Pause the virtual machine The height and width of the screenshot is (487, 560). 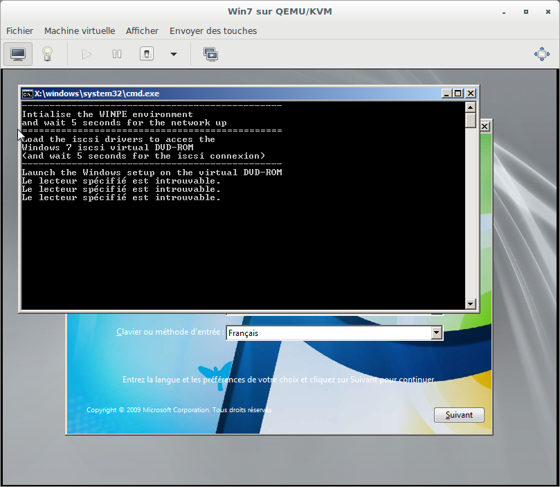coord(117,54)
